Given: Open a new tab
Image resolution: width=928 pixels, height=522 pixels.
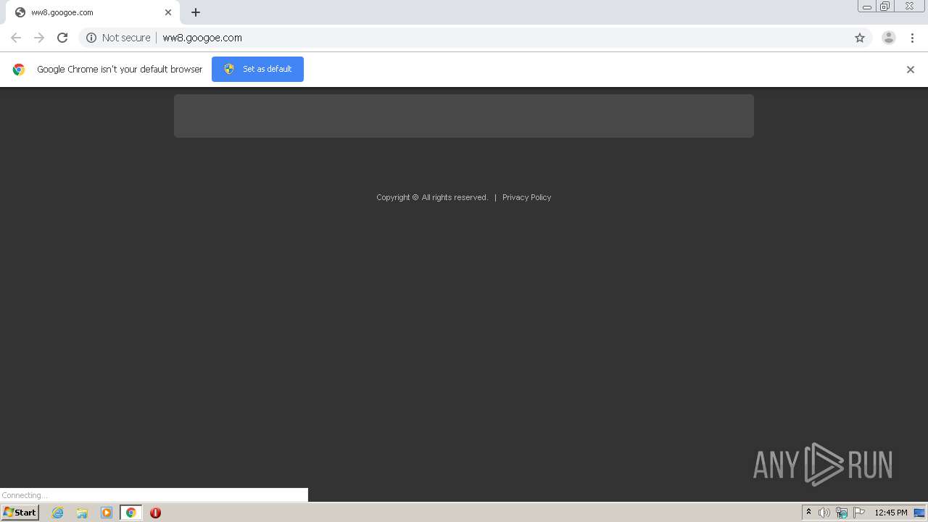Looking at the screenshot, I should [196, 12].
